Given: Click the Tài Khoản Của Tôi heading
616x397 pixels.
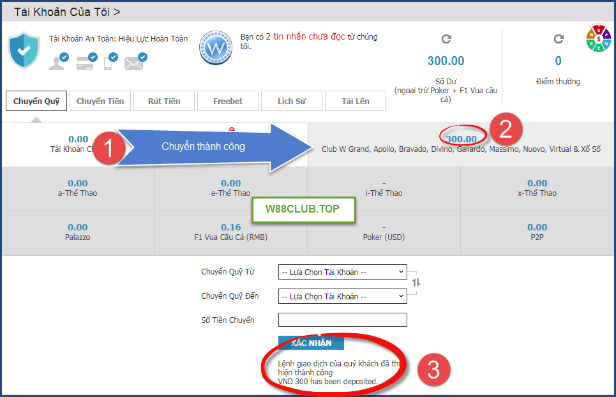Looking at the screenshot, I should (x=67, y=12).
